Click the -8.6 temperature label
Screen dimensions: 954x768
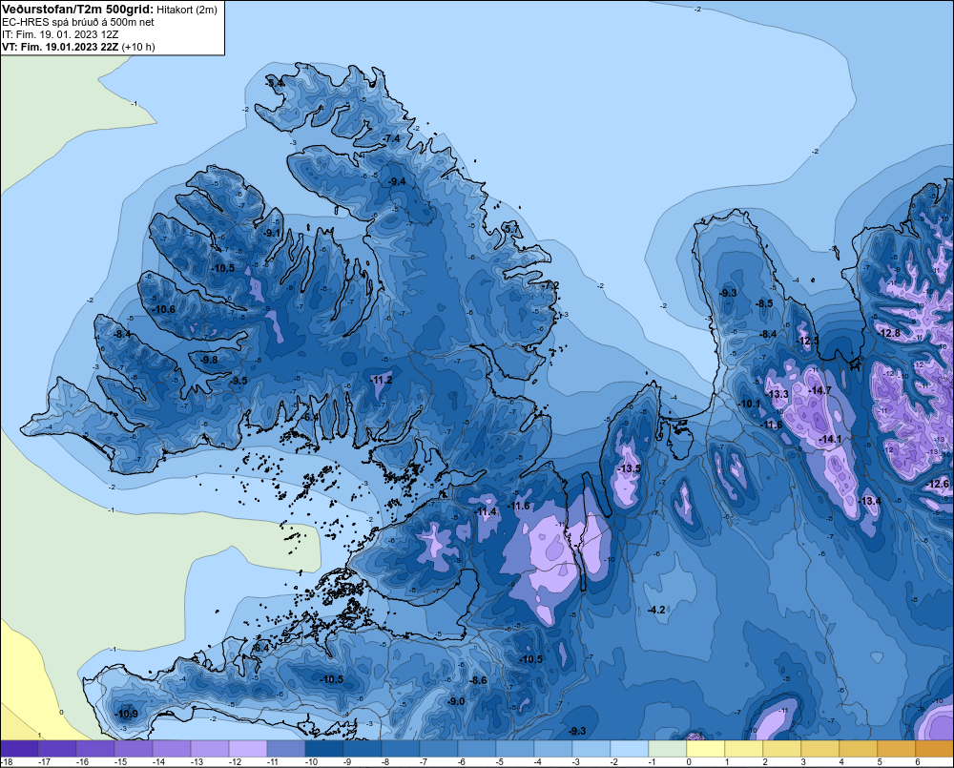click(479, 680)
